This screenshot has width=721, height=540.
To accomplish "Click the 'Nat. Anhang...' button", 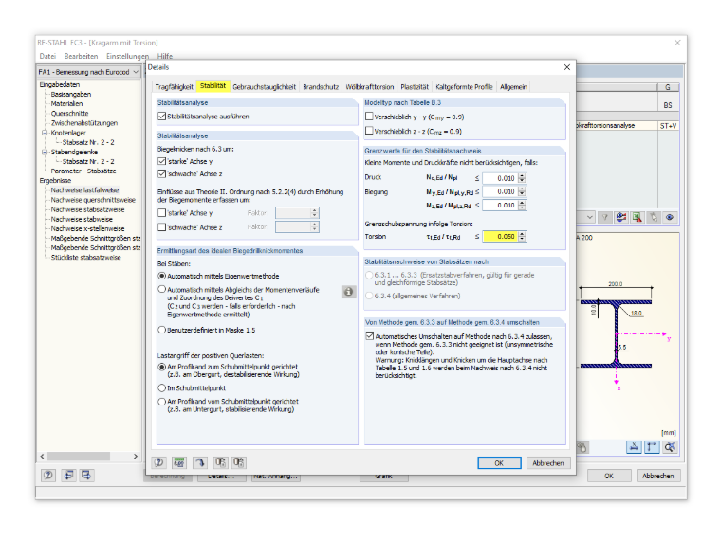I will (x=275, y=477).
